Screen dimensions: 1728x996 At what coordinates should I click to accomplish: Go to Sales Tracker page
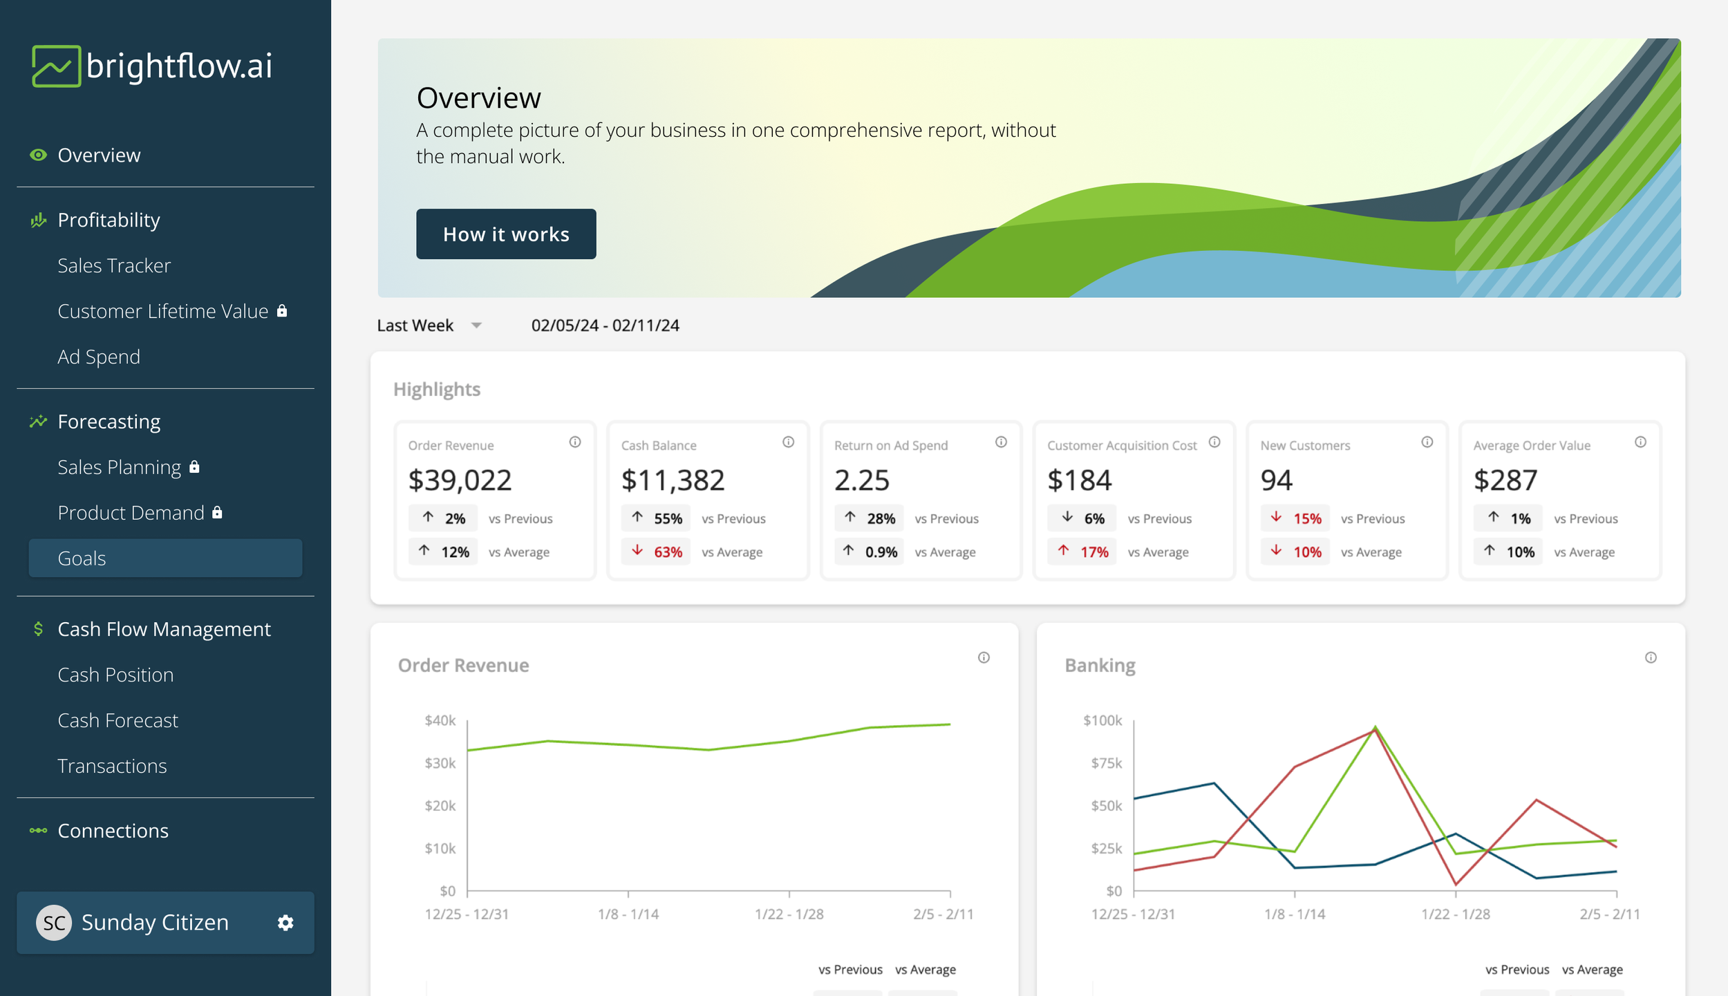[x=114, y=265]
